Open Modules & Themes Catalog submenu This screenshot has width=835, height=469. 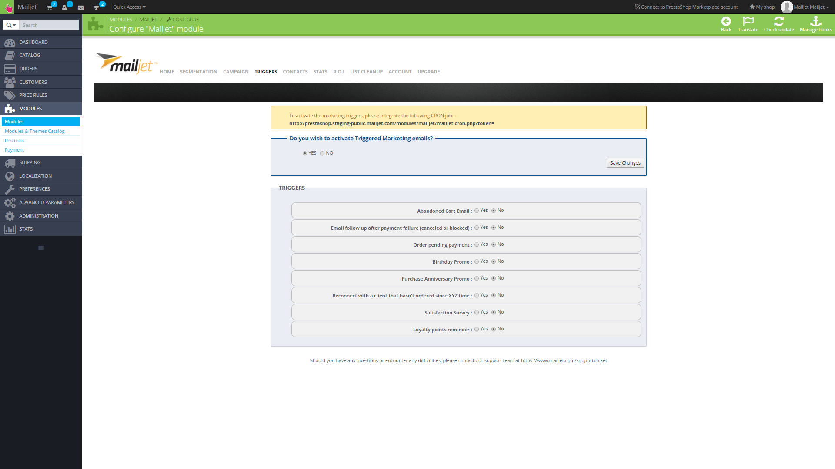34,131
